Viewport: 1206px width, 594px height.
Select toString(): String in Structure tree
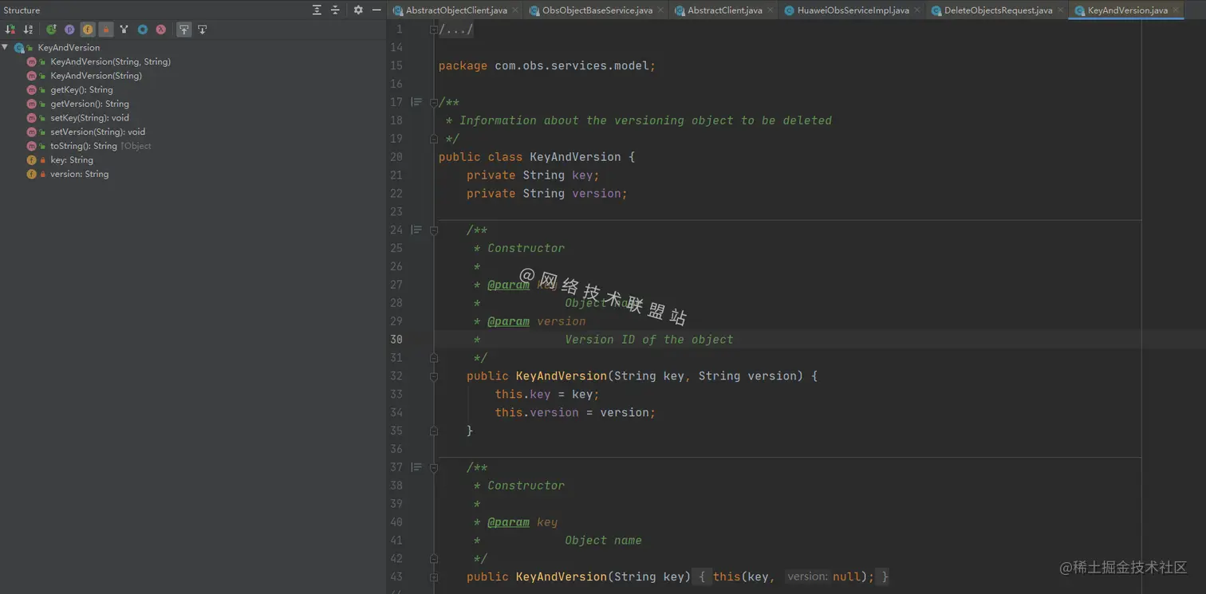[84, 146]
